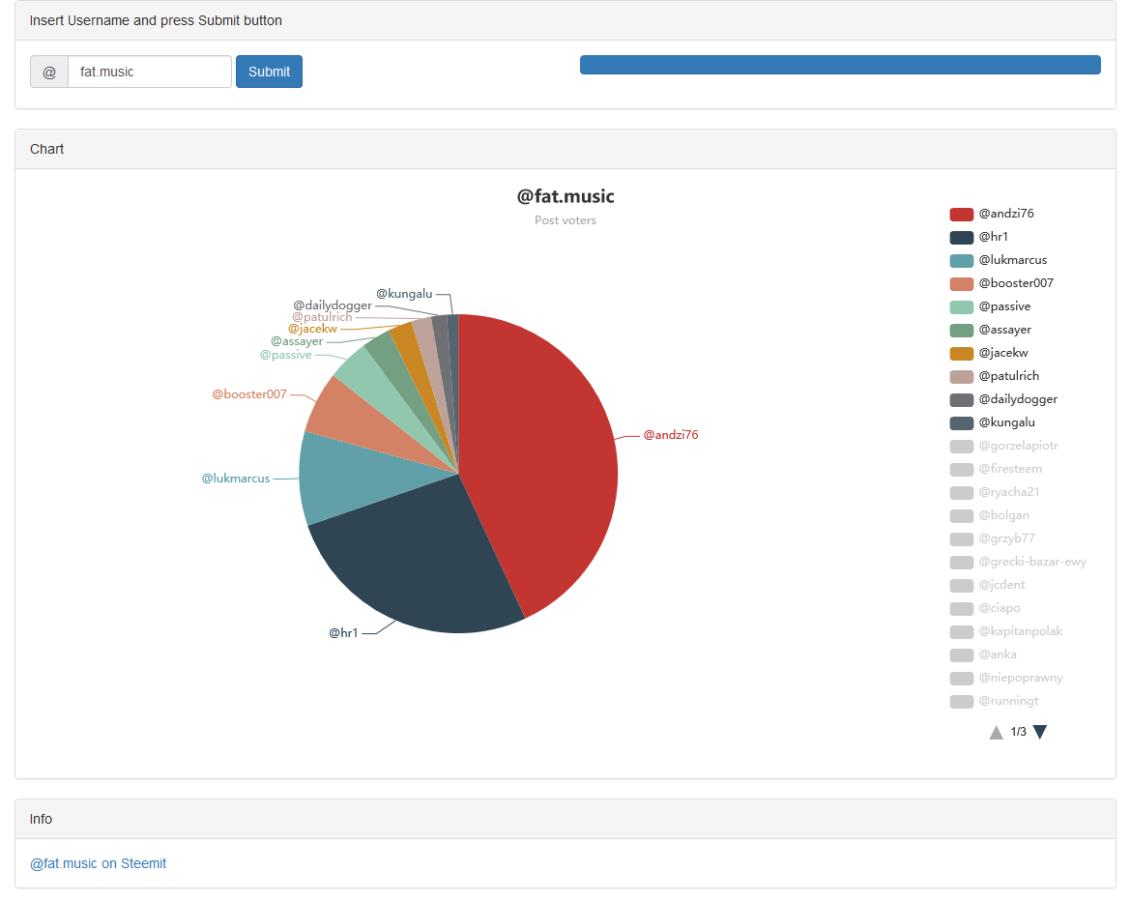Image resolution: width=1131 pixels, height=901 pixels.
Task: Click the up triangle in legend pagination
Action: click(x=996, y=732)
